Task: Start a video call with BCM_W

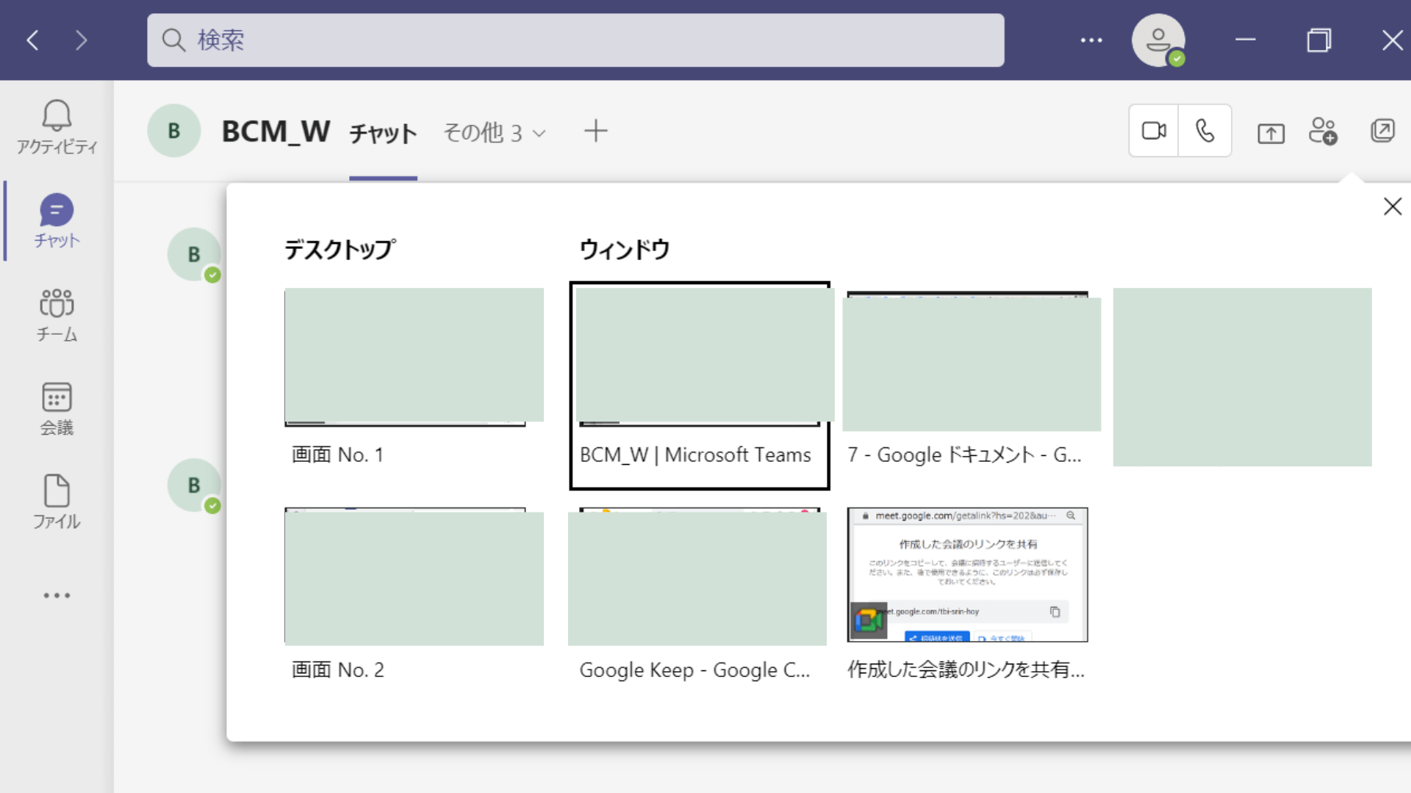Action: (x=1153, y=131)
